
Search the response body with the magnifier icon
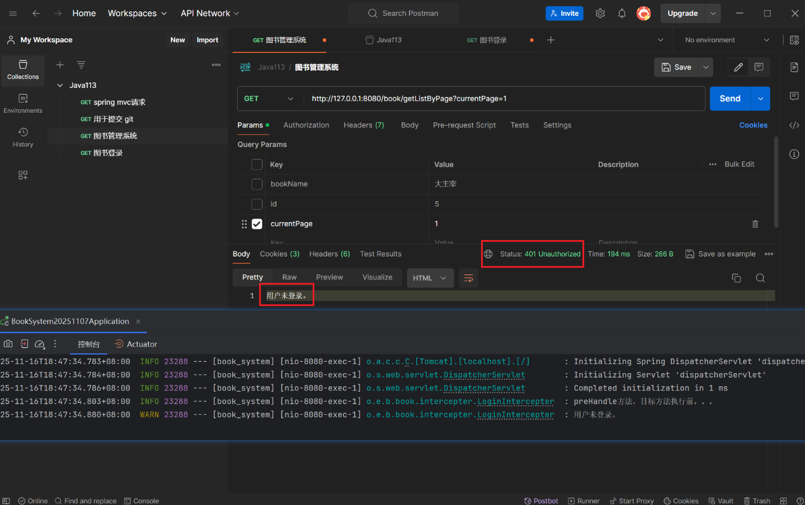760,278
